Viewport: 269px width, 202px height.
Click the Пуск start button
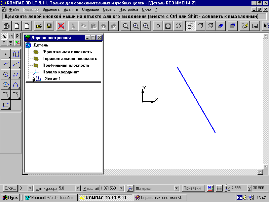[10, 198]
